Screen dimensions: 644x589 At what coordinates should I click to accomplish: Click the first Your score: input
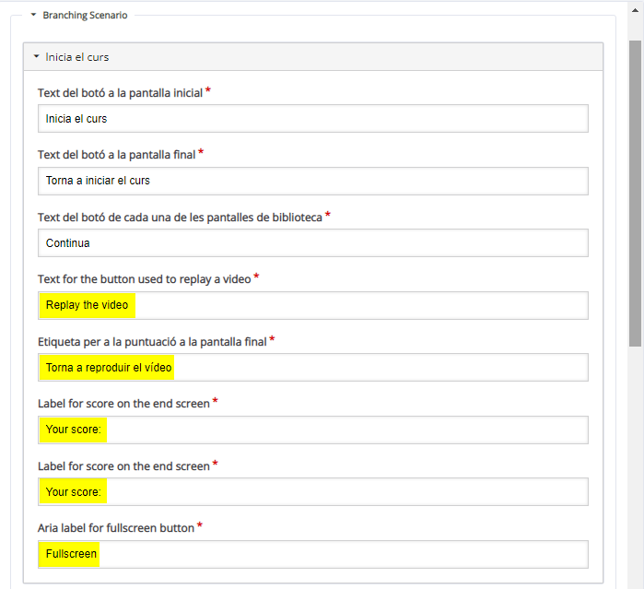pyautogui.click(x=313, y=430)
